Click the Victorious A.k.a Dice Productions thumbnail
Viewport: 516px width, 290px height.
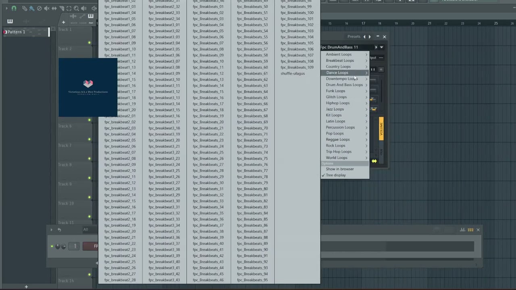pyautogui.click(x=88, y=87)
